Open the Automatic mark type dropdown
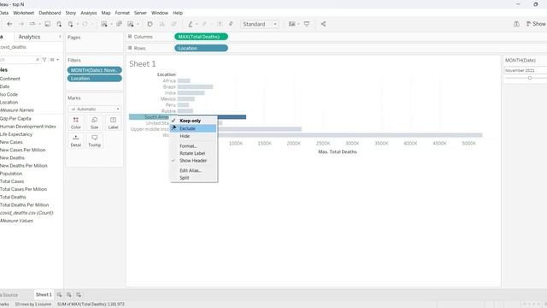Image resolution: width=547 pixels, height=308 pixels. point(94,109)
